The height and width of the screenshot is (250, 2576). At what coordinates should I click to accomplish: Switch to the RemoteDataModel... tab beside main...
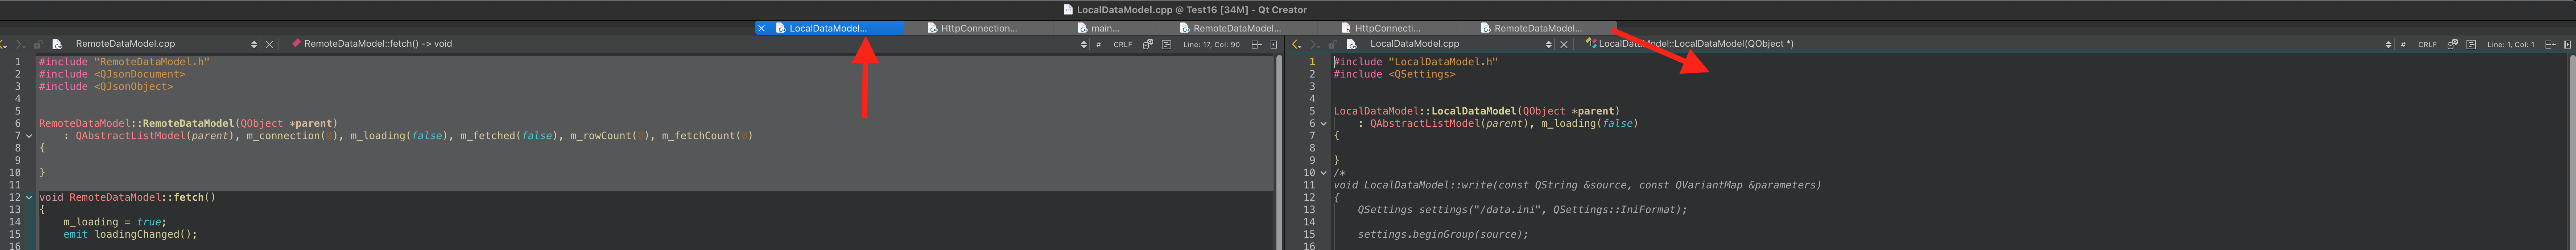point(1236,28)
